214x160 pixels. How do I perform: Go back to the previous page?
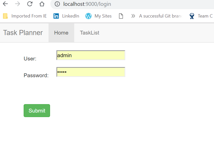[5, 4]
